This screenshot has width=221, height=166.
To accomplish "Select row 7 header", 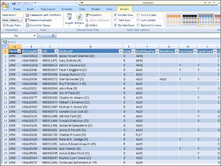I will 6,79.
